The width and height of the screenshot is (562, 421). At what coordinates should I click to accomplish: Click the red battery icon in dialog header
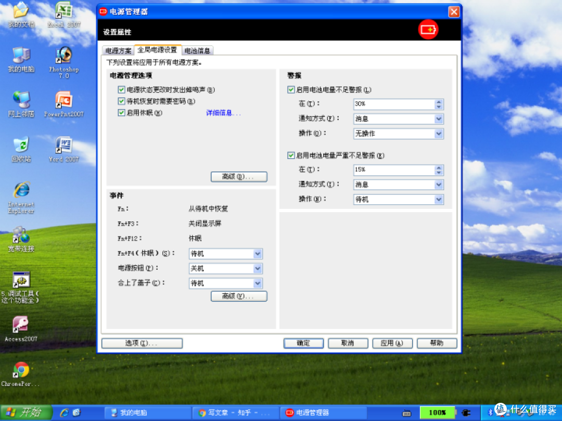tap(428, 29)
